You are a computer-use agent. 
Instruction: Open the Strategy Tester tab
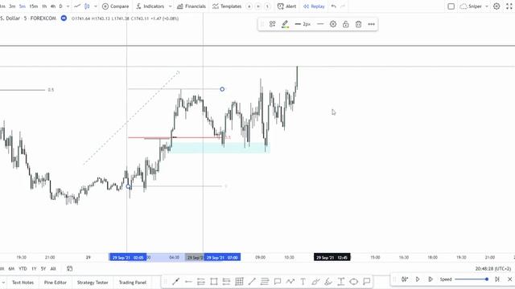(93, 282)
